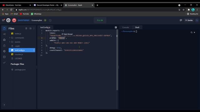Viewport: 200px width, 112px height.
Task: Open browser extensions puzzle icon
Action: click(189, 10)
